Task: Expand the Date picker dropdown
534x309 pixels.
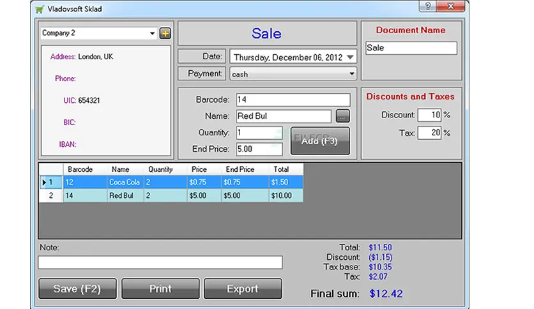Action: coord(349,57)
